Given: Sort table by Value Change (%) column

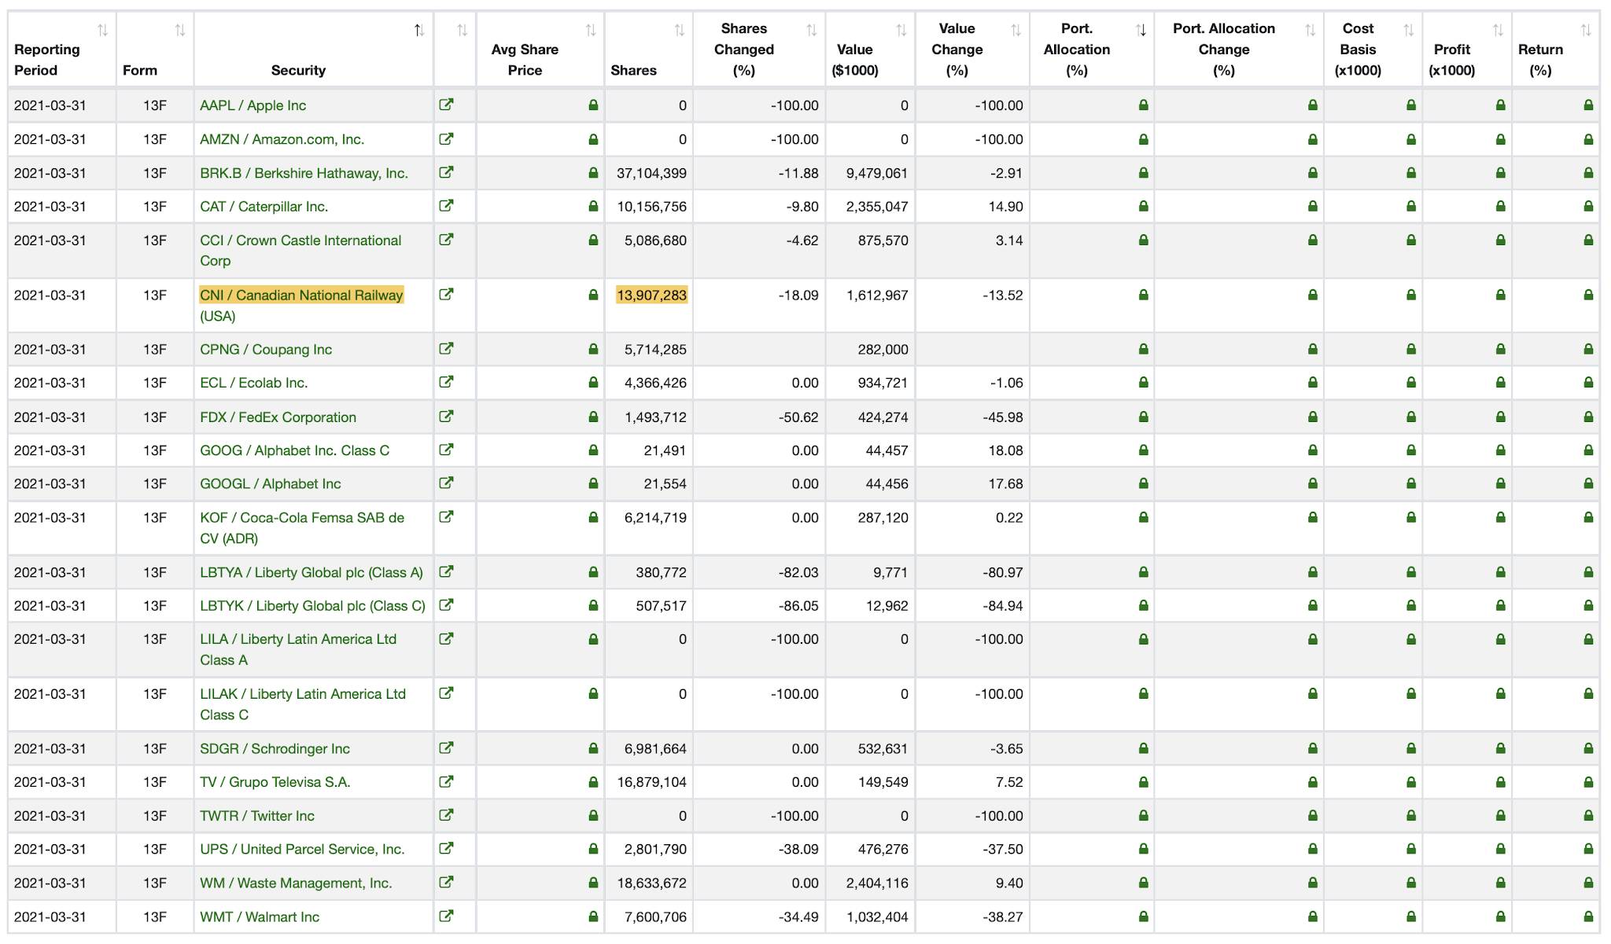Looking at the screenshot, I should (1016, 31).
